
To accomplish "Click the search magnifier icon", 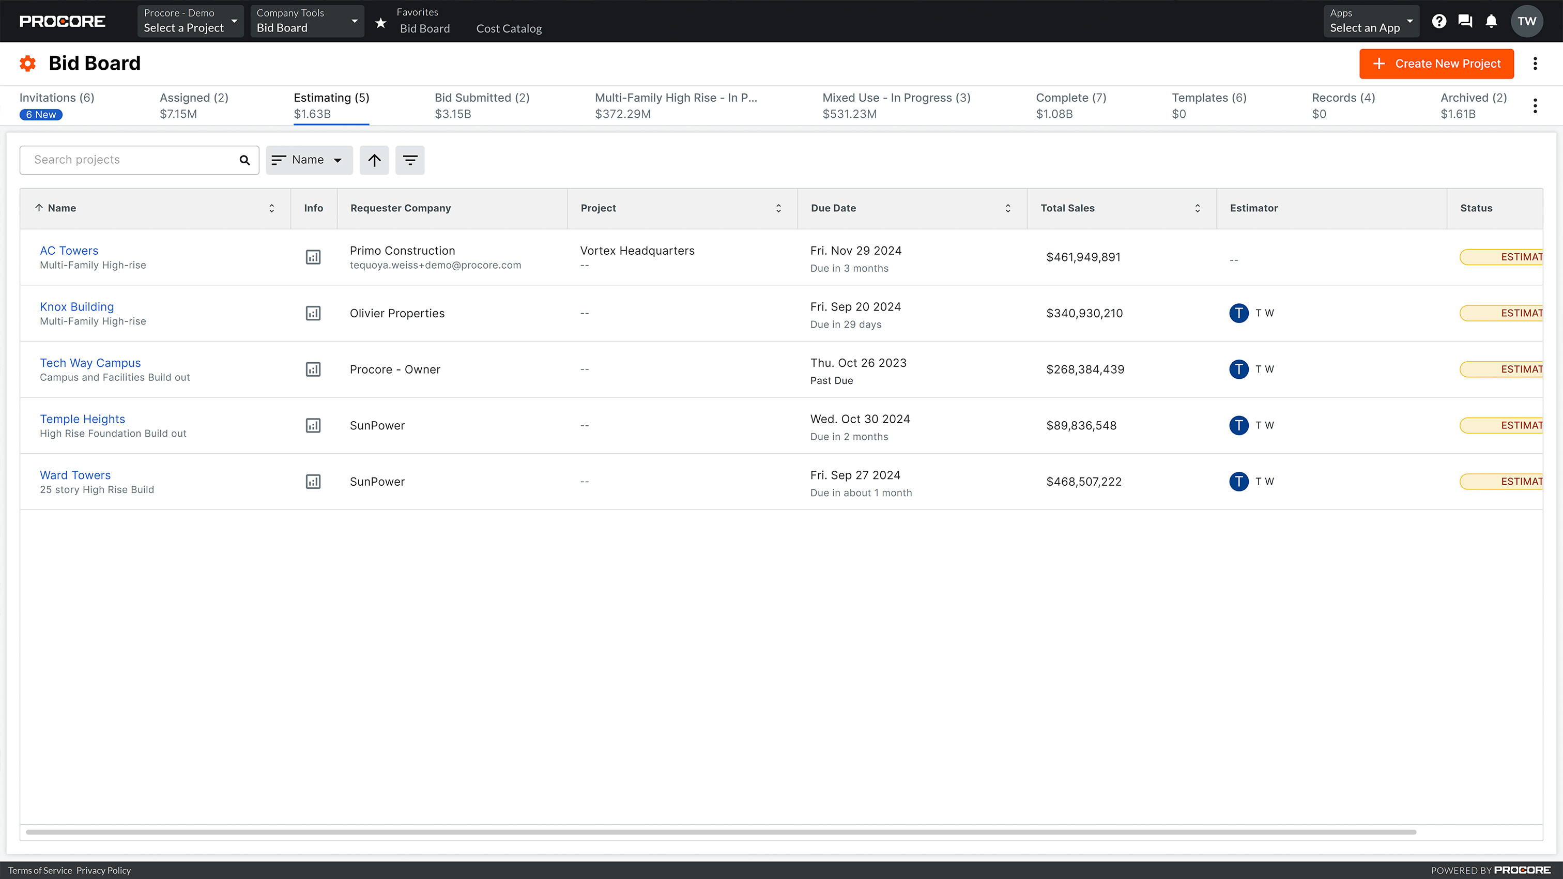I will tap(244, 160).
